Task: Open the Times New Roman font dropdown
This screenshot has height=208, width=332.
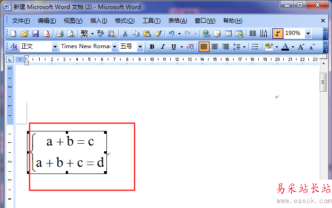Action: pos(114,46)
